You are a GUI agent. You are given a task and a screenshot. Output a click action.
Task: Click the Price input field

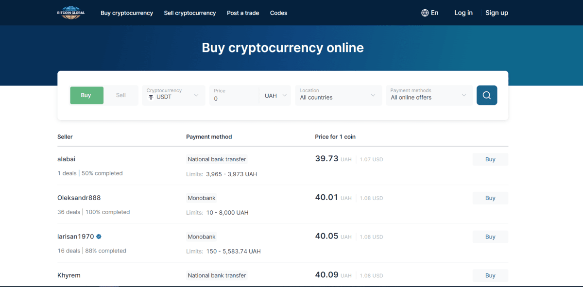(233, 98)
